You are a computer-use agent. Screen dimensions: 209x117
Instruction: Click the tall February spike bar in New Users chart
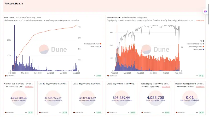coord(15,48)
